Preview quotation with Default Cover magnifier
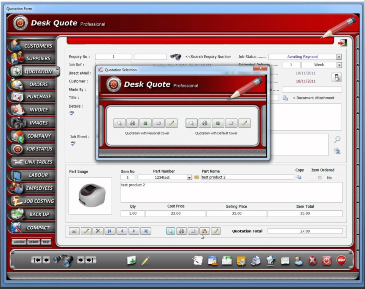This screenshot has height=289, width=365. click(192, 123)
